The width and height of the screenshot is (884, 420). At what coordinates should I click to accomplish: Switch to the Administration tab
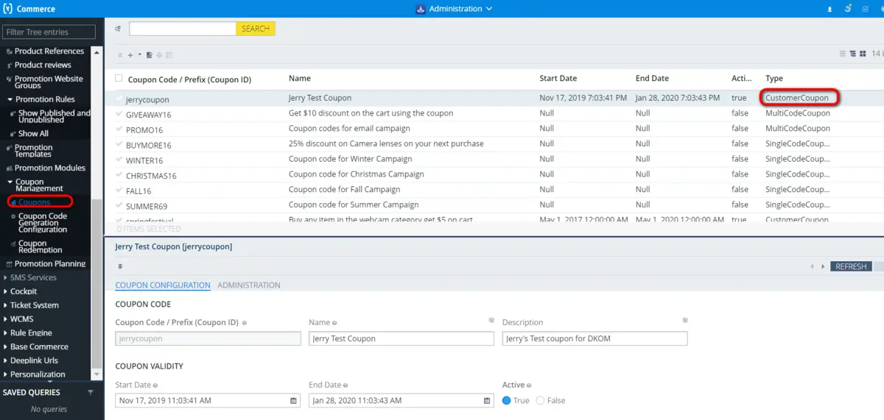pos(249,285)
